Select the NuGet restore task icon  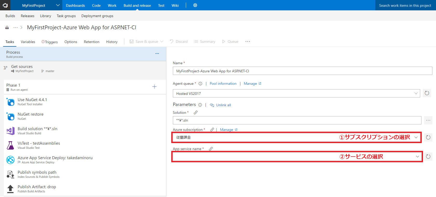(x=10, y=116)
